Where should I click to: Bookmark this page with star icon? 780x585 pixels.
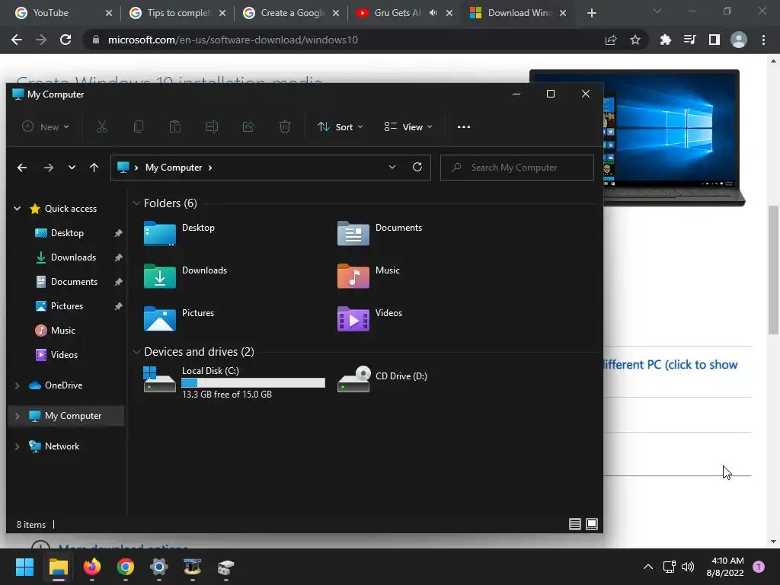tap(635, 40)
